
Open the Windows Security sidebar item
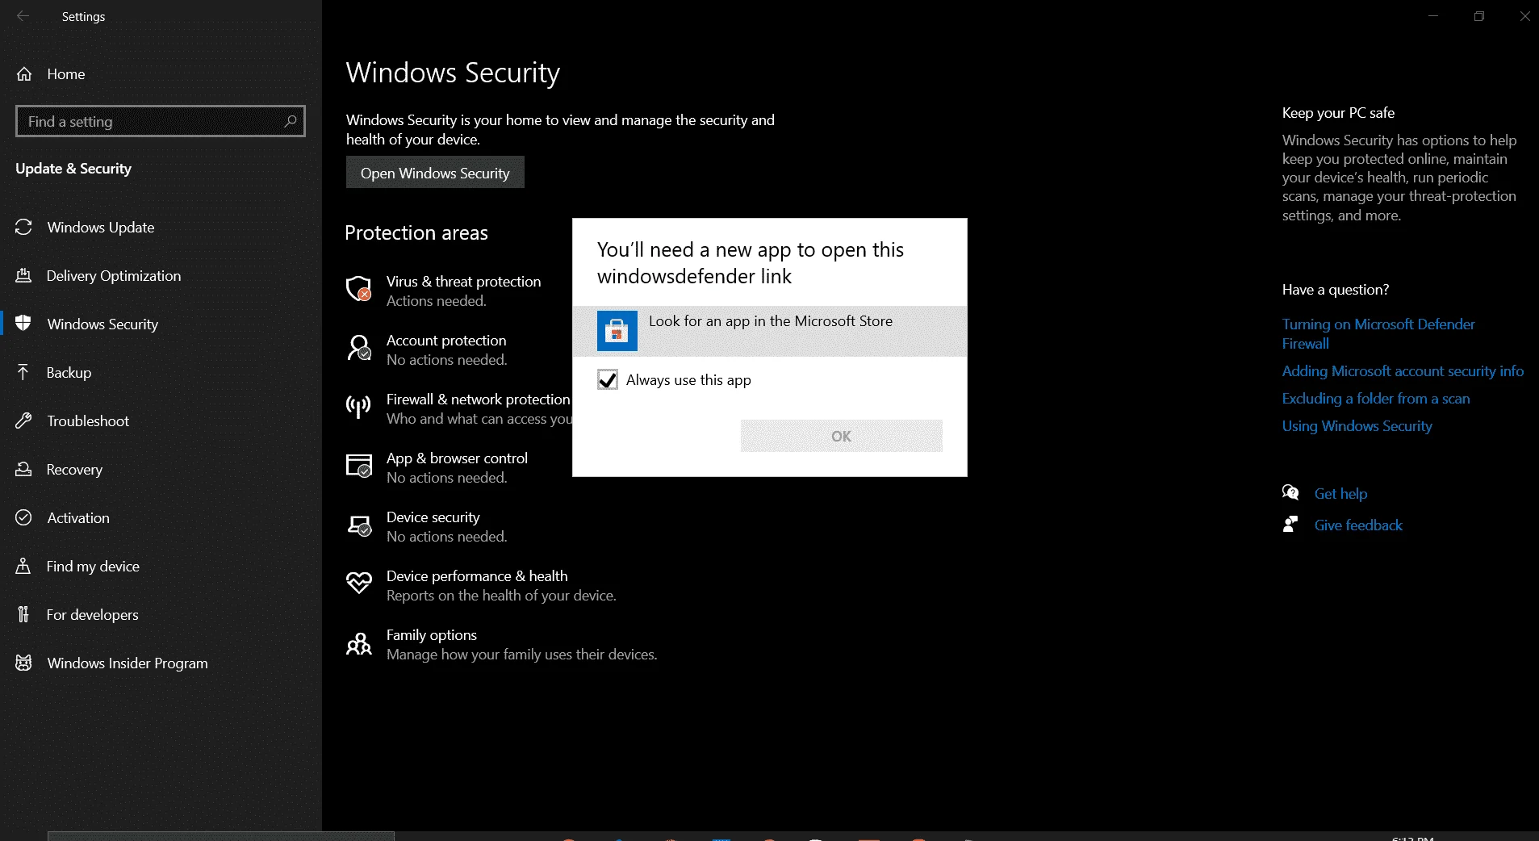tap(161, 324)
